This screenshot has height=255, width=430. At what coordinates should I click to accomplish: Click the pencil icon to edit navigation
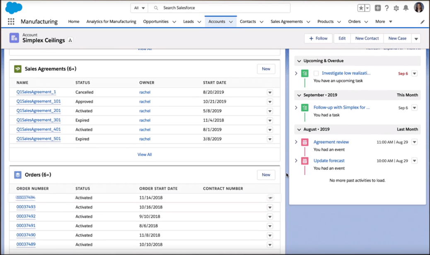coord(422,22)
